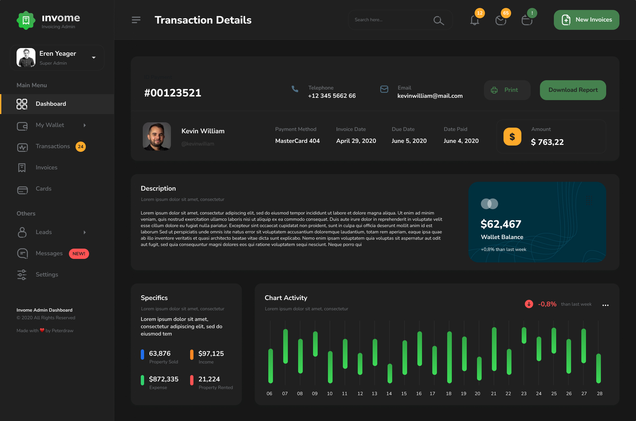Screen dimensions: 636x421
Task: Click the telephone icon next to the phone number
Action: pyautogui.click(x=294, y=89)
